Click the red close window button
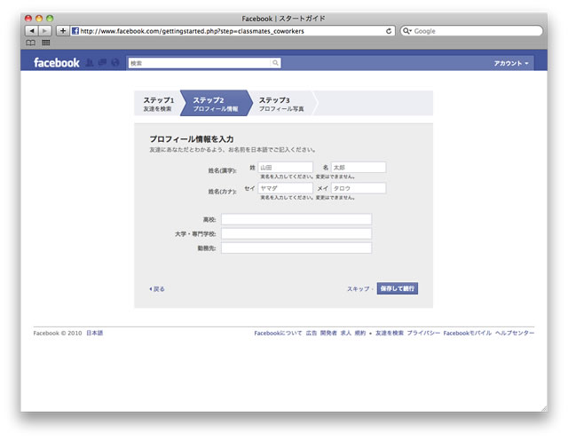This screenshot has height=440, width=568. [x=28, y=18]
